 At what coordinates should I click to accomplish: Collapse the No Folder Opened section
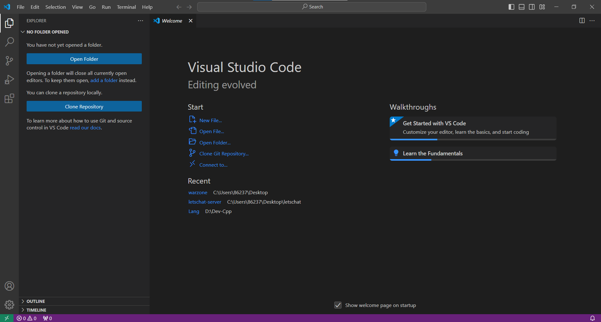tap(47, 32)
